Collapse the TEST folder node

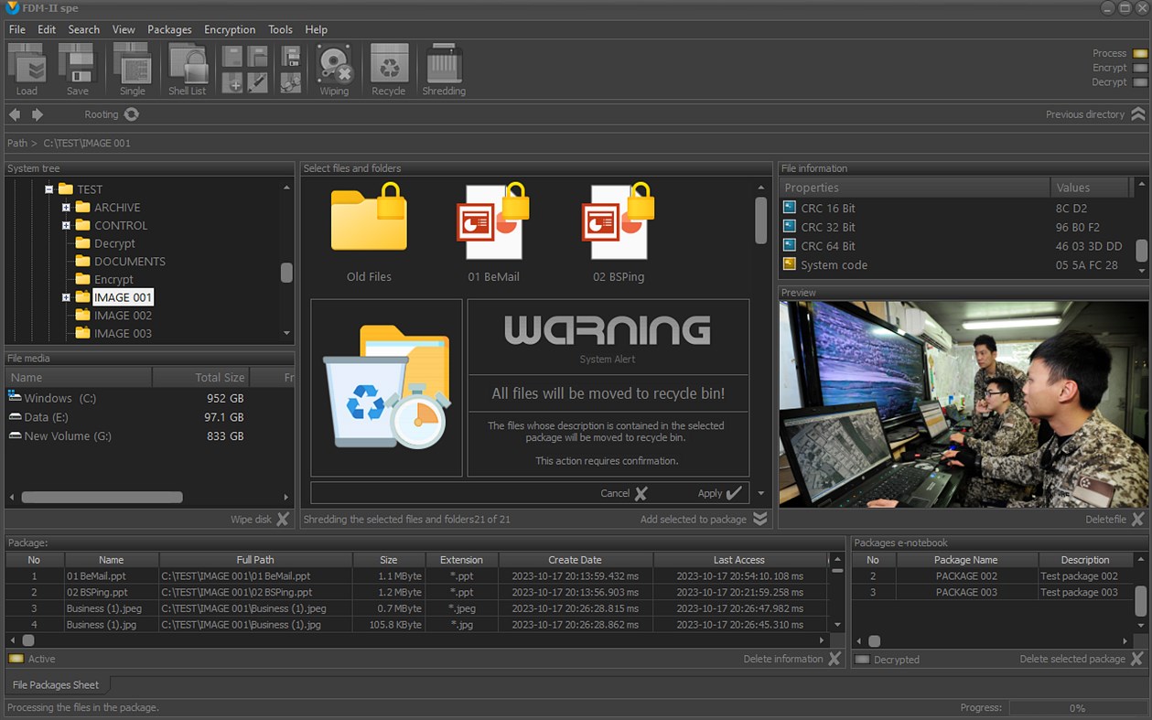(48, 189)
